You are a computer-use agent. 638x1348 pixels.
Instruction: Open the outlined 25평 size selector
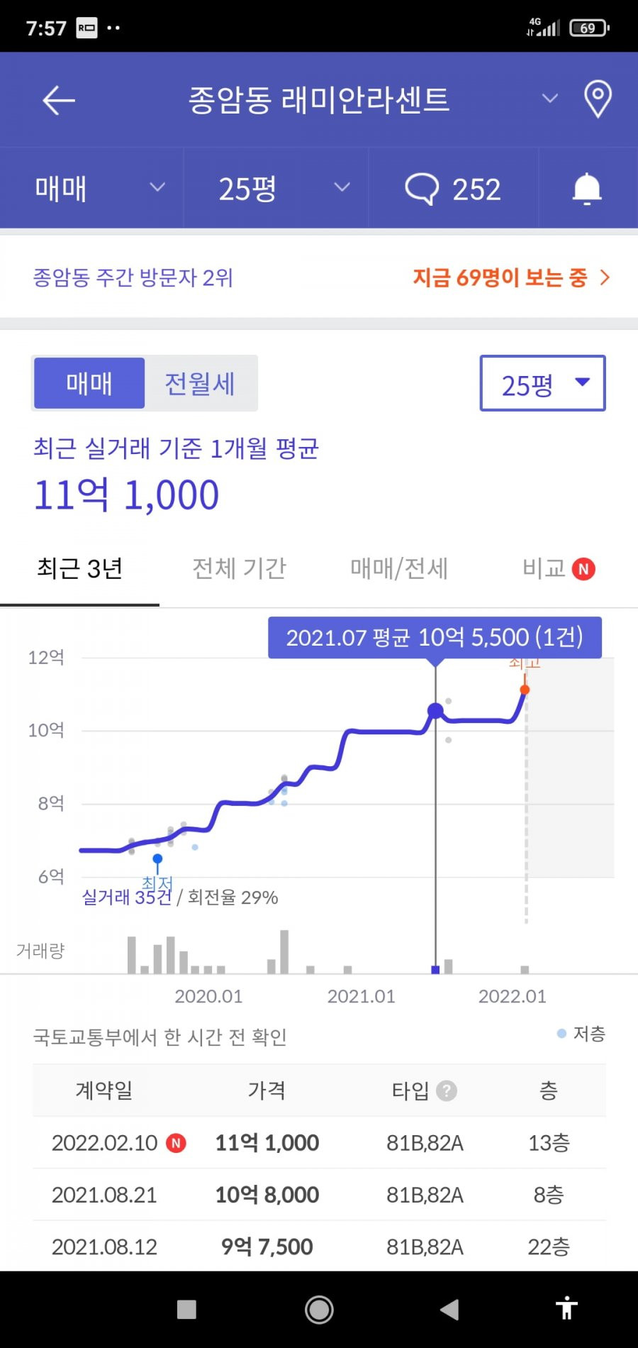click(x=543, y=383)
